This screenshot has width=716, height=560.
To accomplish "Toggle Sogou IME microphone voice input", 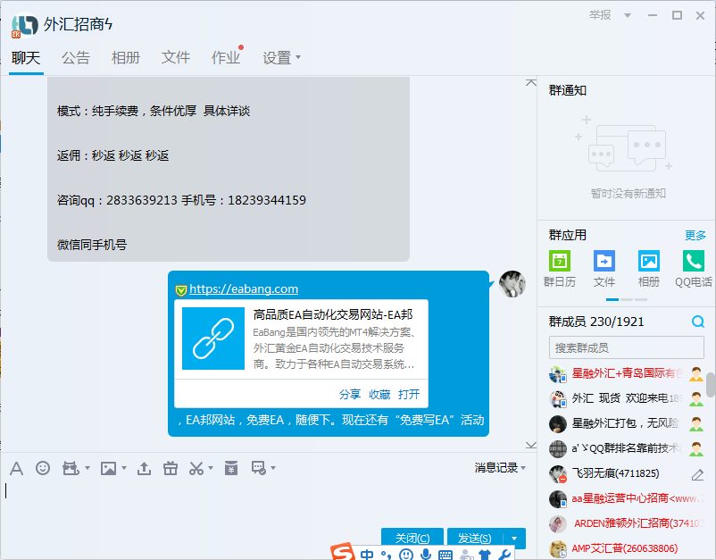I will (426, 555).
